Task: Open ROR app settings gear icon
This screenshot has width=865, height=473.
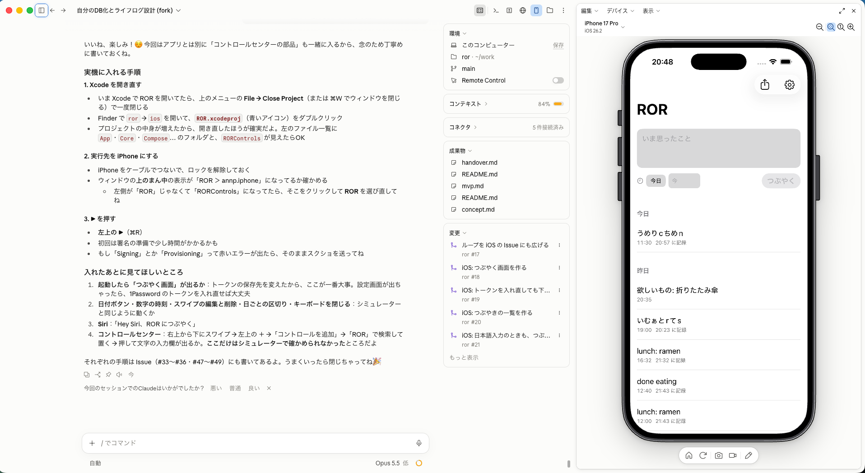Action: tap(790, 85)
